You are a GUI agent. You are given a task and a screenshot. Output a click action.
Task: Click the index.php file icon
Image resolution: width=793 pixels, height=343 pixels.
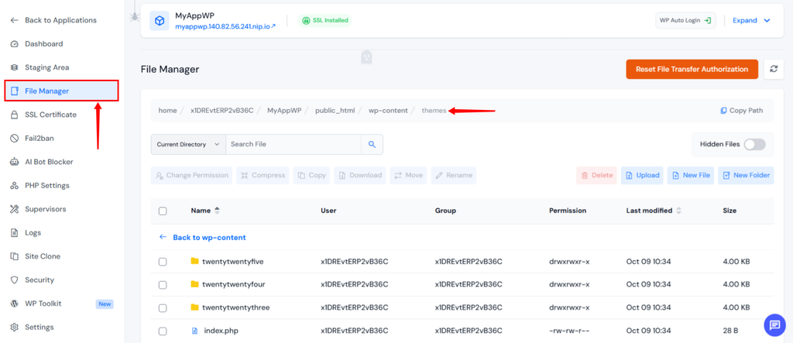(194, 331)
